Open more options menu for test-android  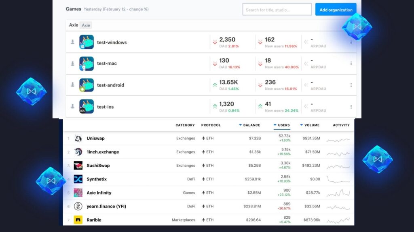351,85
